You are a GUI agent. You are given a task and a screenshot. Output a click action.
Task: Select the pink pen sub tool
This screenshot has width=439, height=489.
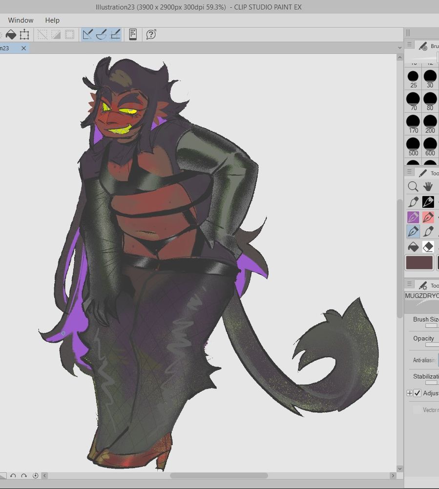[x=428, y=217]
